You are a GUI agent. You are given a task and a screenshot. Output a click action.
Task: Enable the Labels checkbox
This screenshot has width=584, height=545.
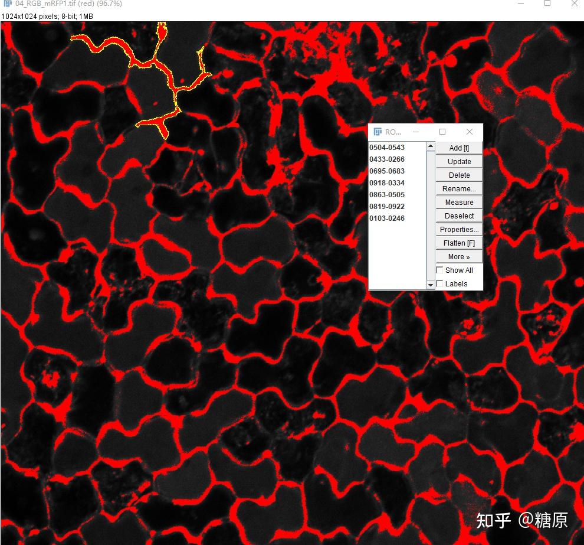(x=439, y=283)
